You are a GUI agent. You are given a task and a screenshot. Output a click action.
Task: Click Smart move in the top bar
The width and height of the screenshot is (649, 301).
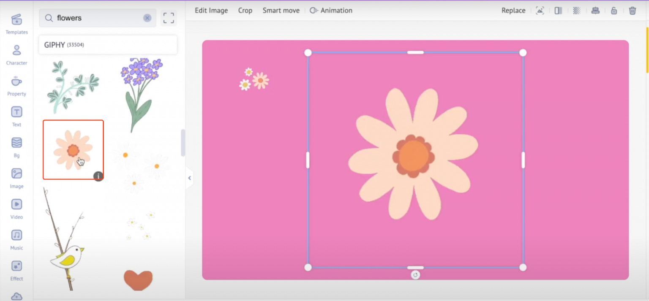pos(281,10)
